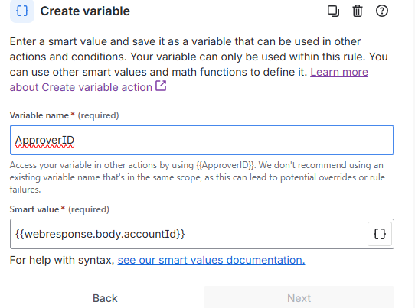The image size is (415, 308).
Task: Go back with the Back button
Action: tap(105, 298)
